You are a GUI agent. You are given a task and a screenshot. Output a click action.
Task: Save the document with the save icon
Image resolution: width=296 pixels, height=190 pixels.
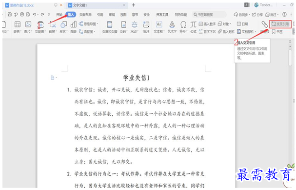pos(10,14)
